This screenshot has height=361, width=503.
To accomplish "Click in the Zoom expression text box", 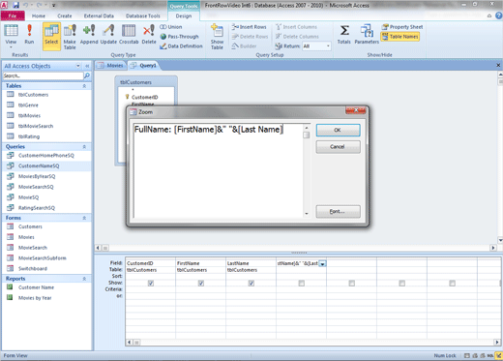I will (218, 170).
